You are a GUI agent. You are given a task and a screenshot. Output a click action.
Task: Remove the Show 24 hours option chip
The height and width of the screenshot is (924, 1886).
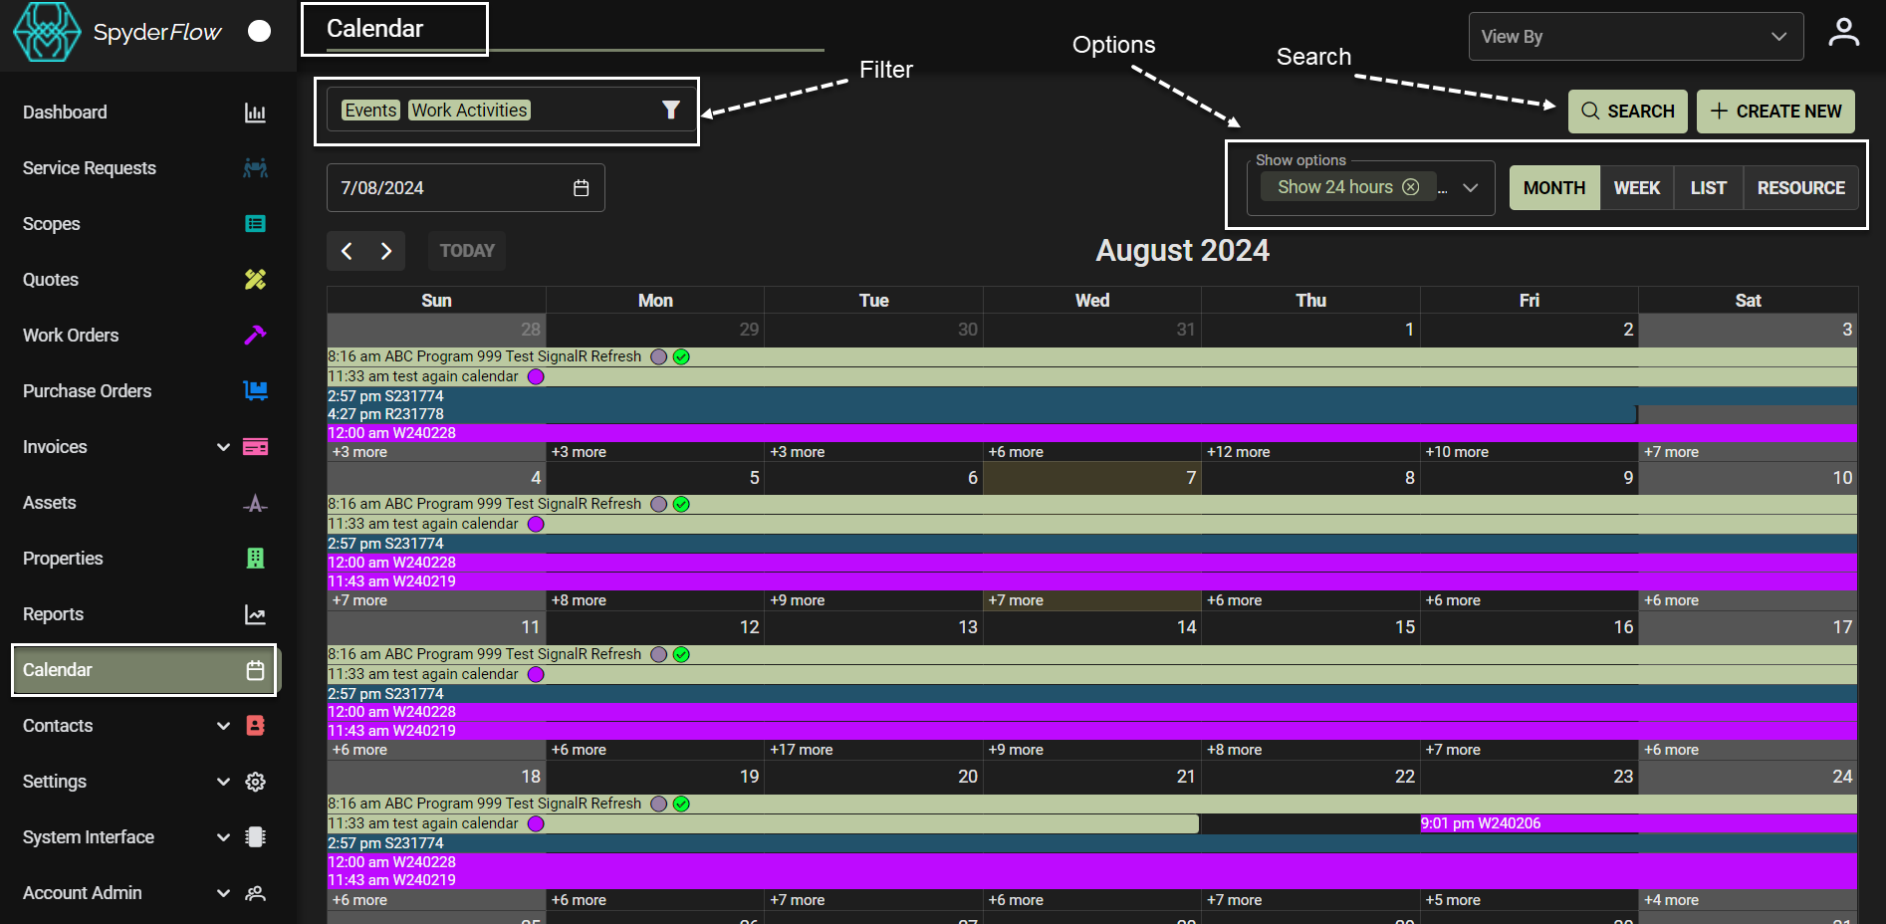1411,187
